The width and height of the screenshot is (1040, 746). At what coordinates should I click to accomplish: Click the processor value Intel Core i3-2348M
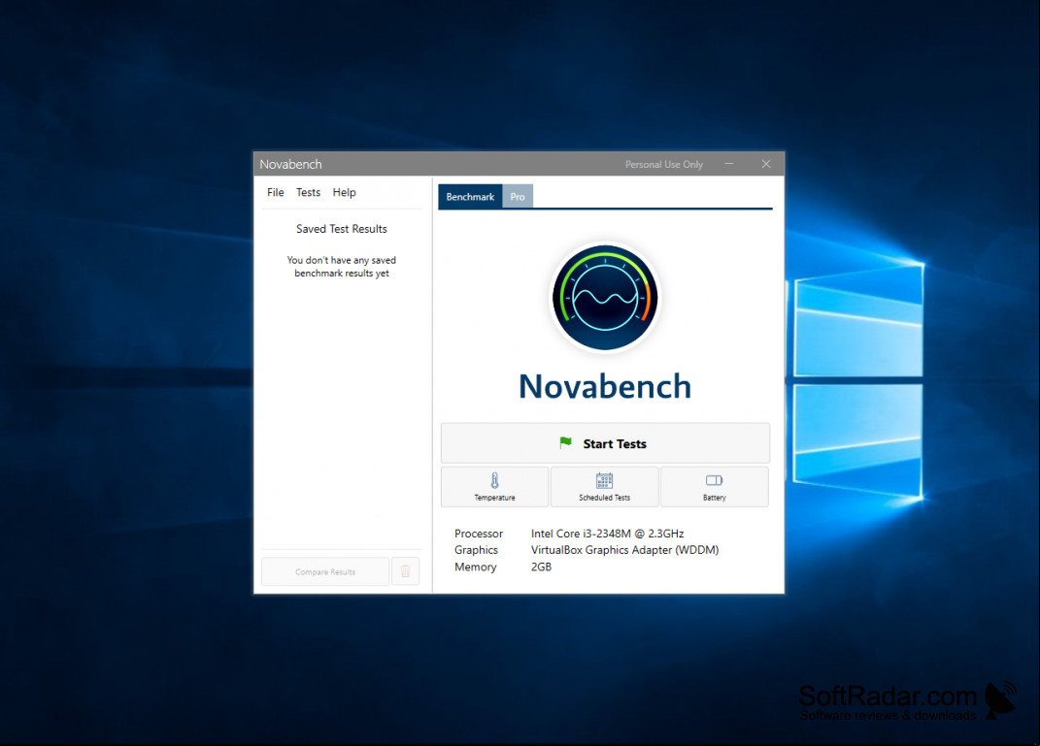pos(608,534)
